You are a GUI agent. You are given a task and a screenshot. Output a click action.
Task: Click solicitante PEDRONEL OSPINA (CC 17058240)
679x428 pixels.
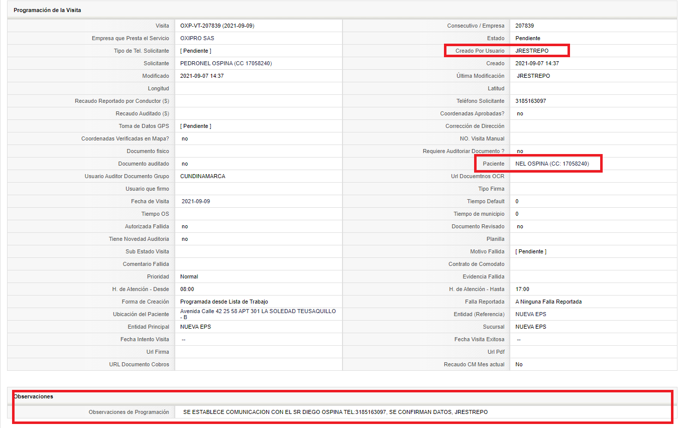226,63
